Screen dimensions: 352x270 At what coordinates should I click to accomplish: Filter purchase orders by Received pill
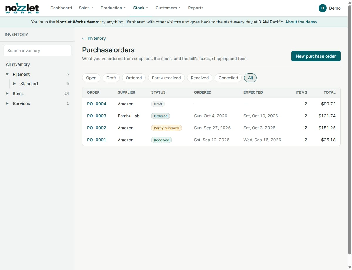[200, 78]
